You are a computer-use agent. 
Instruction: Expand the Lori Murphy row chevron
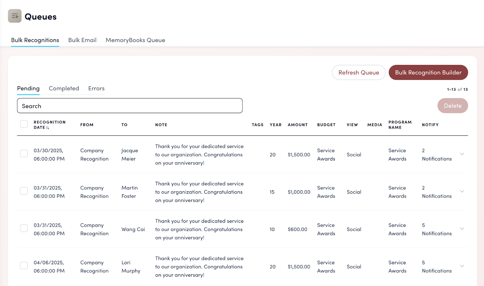(462, 266)
